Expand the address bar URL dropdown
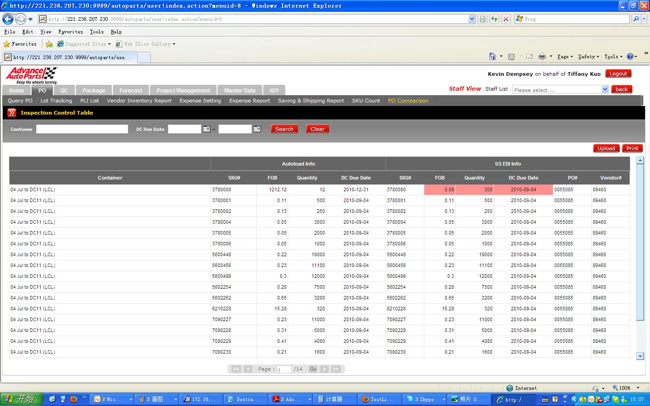This screenshot has width=650, height=406. [x=472, y=19]
